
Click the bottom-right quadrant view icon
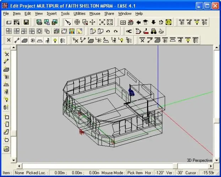[x=32, y=31]
